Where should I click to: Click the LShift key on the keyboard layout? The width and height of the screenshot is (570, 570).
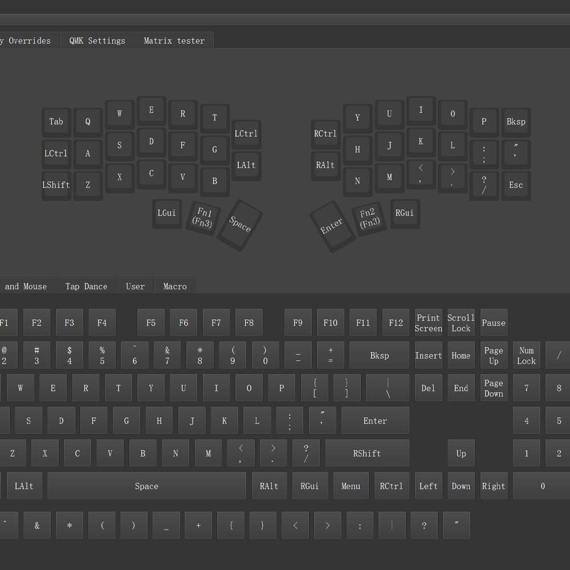(56, 185)
